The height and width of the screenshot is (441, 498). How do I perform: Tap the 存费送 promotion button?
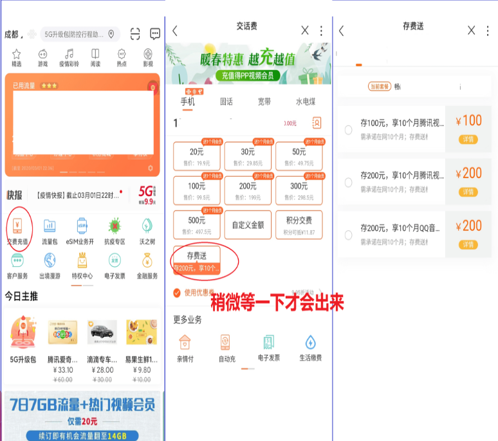tap(197, 260)
